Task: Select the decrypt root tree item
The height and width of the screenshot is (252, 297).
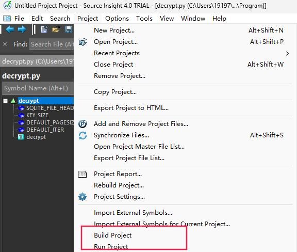Action: tap(46, 101)
